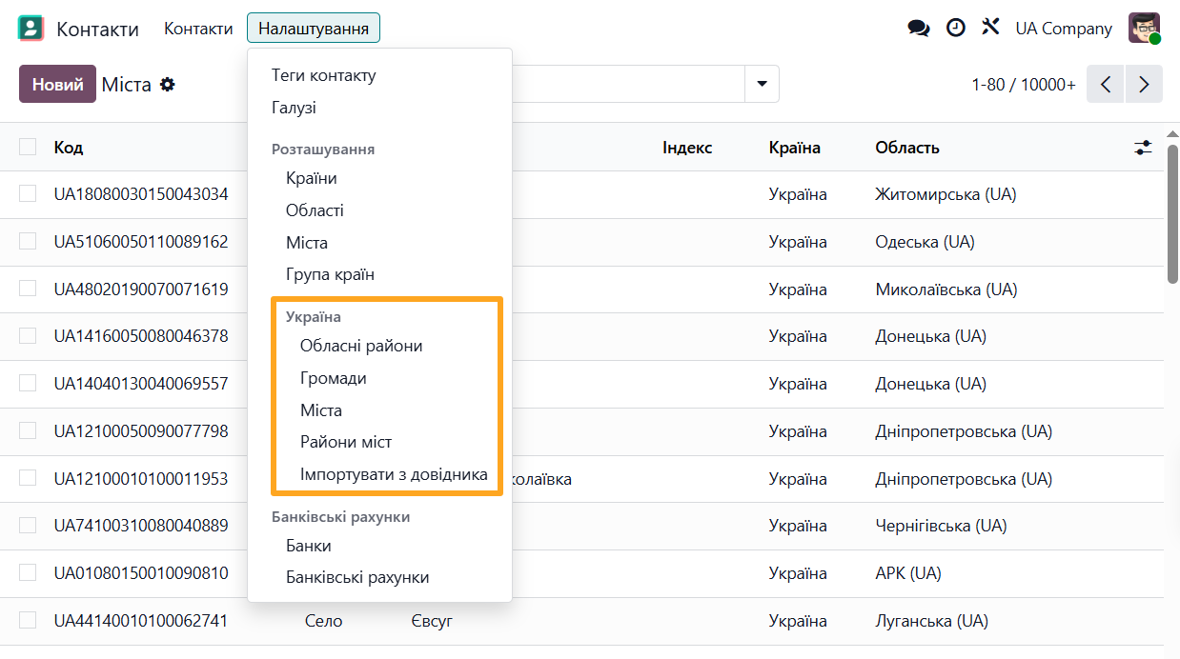This screenshot has height=659, width=1180.
Task: Choose Галузі from the menu
Action: pyautogui.click(x=294, y=108)
